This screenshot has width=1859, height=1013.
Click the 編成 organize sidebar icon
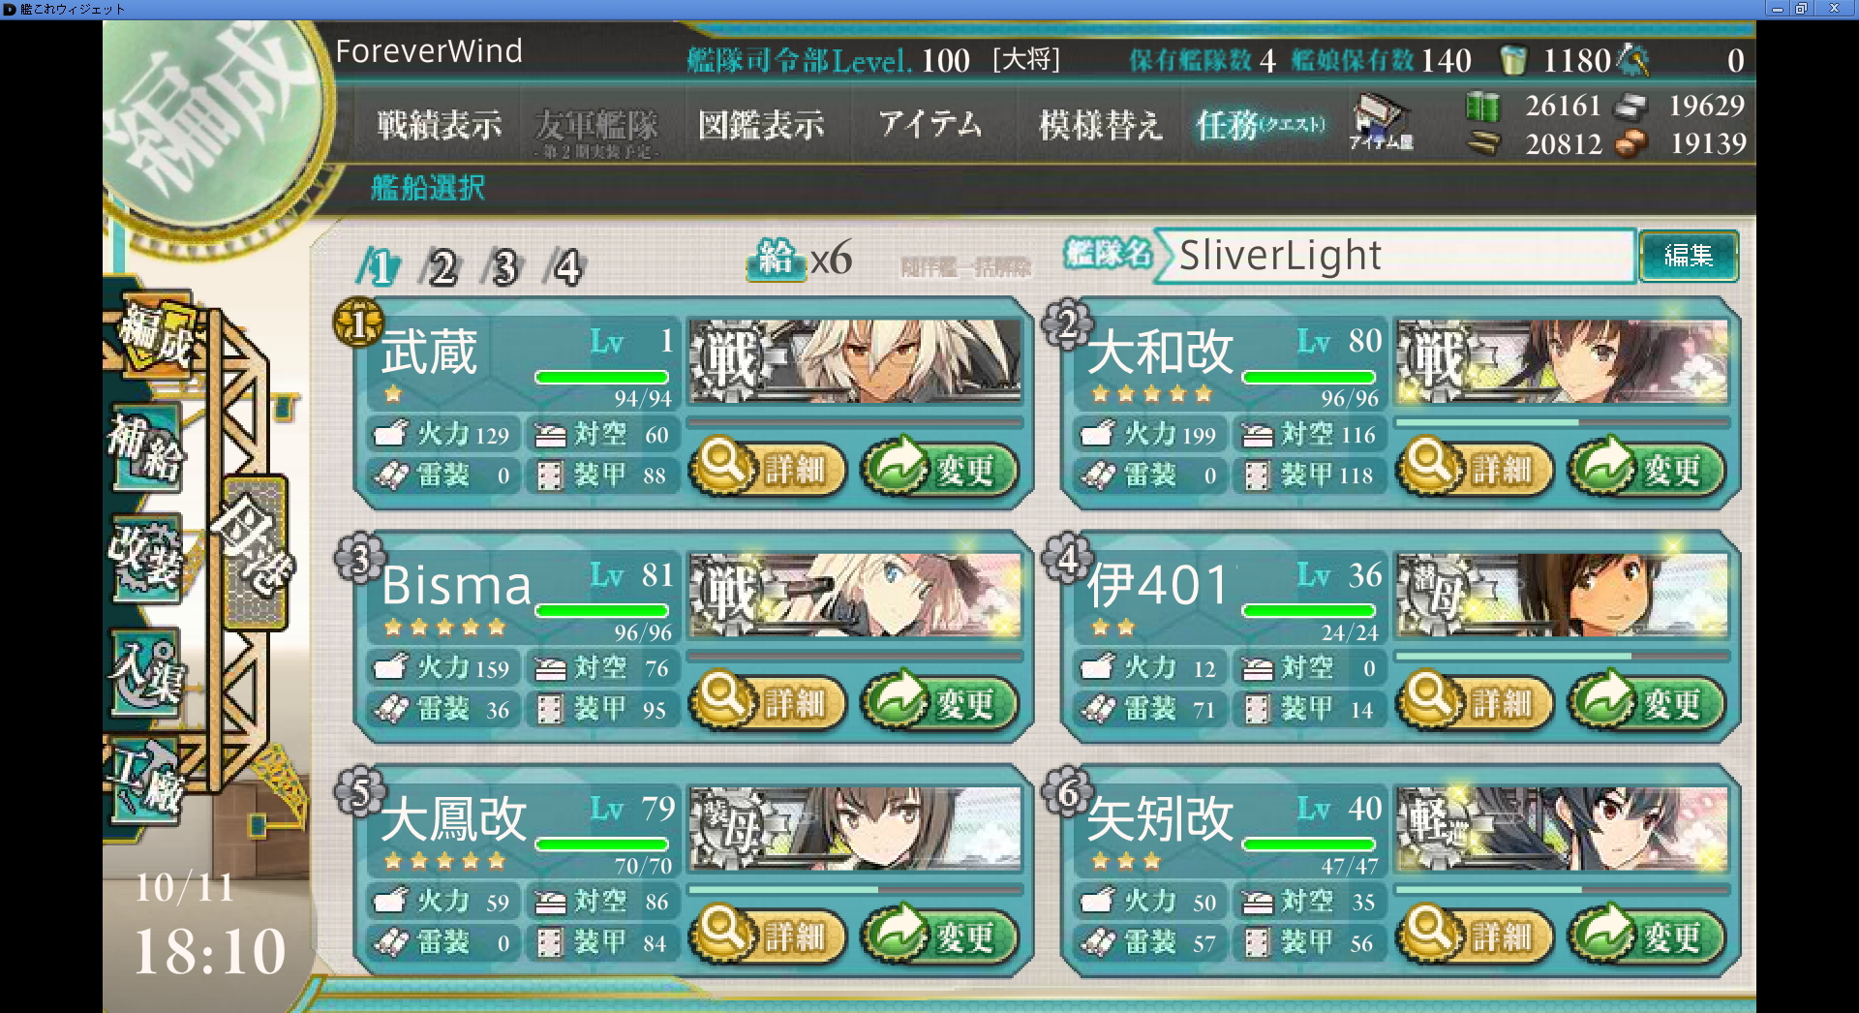155,334
